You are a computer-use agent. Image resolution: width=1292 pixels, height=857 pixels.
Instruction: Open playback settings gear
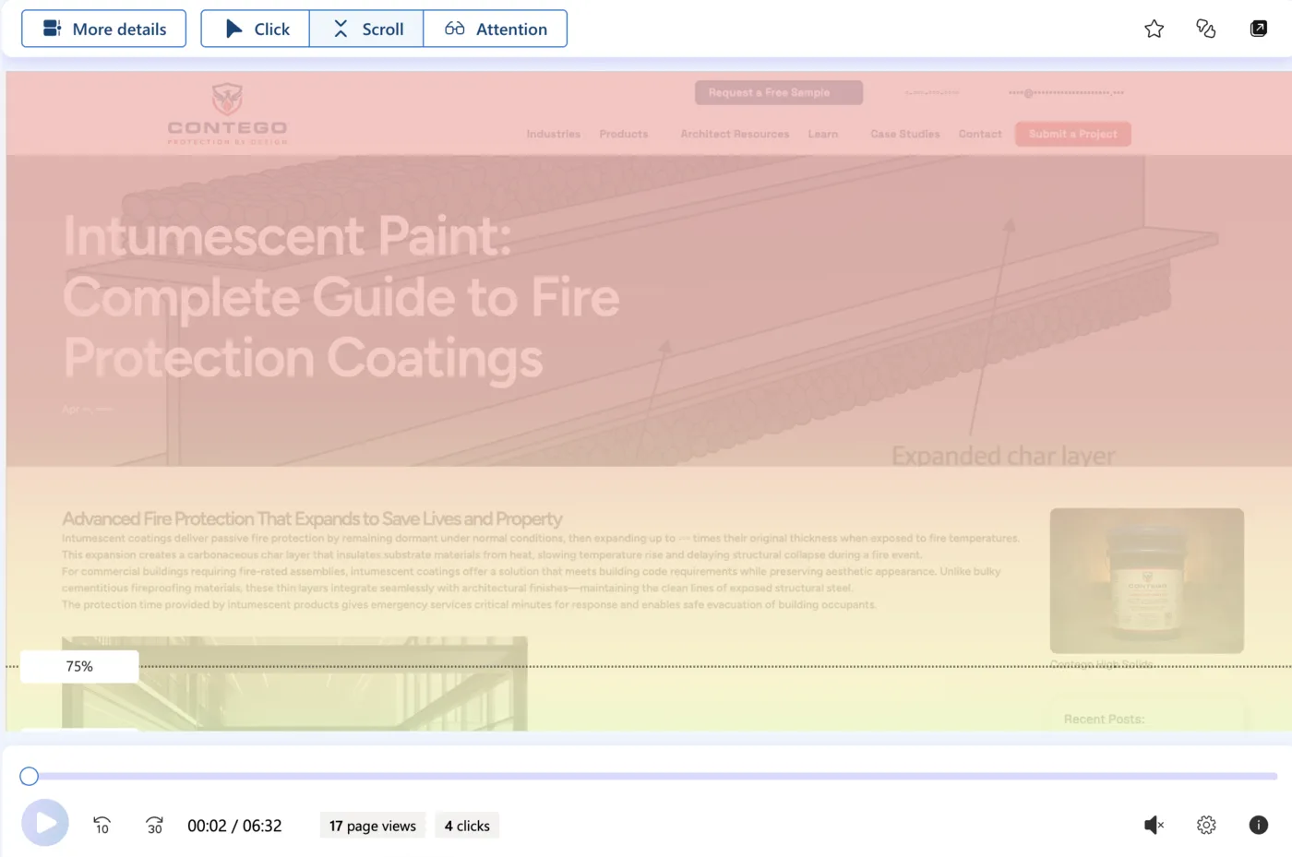[x=1206, y=825]
